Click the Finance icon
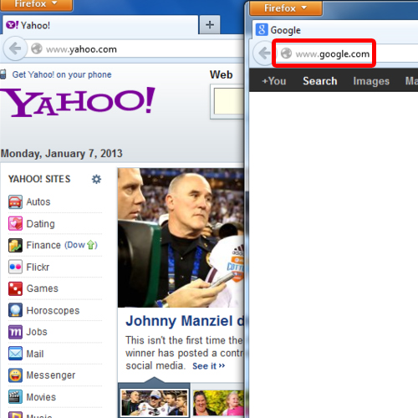Image resolution: width=418 pixels, height=418 pixels. click(x=15, y=245)
